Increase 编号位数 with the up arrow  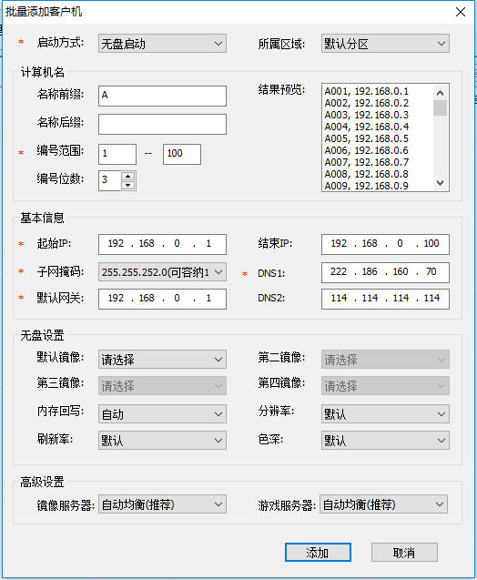point(128,176)
